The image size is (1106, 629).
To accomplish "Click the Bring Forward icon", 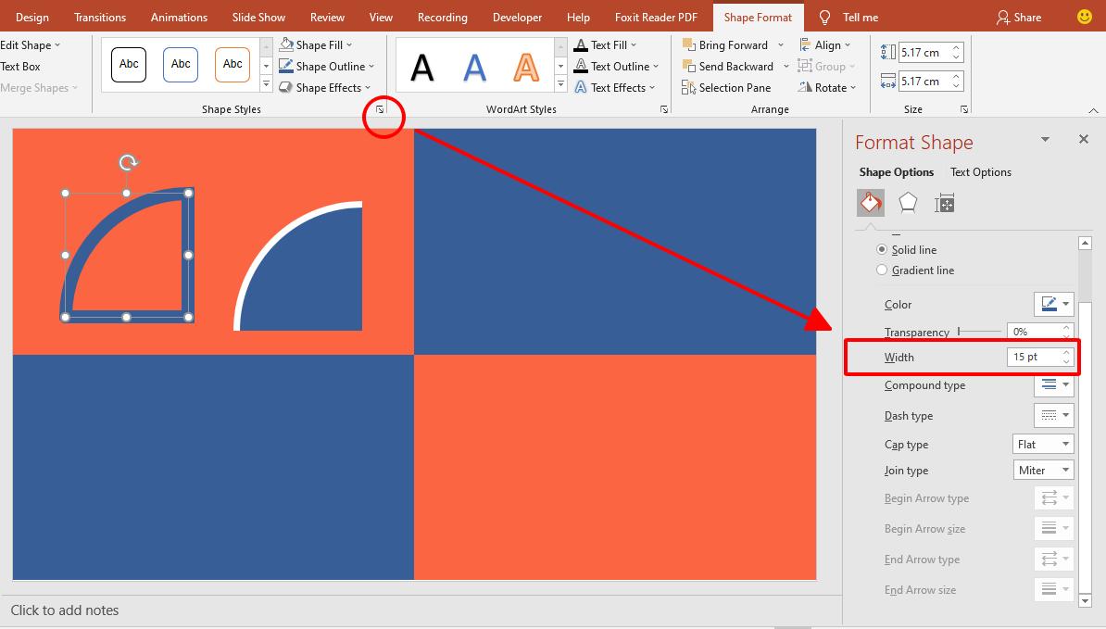I will [x=689, y=44].
